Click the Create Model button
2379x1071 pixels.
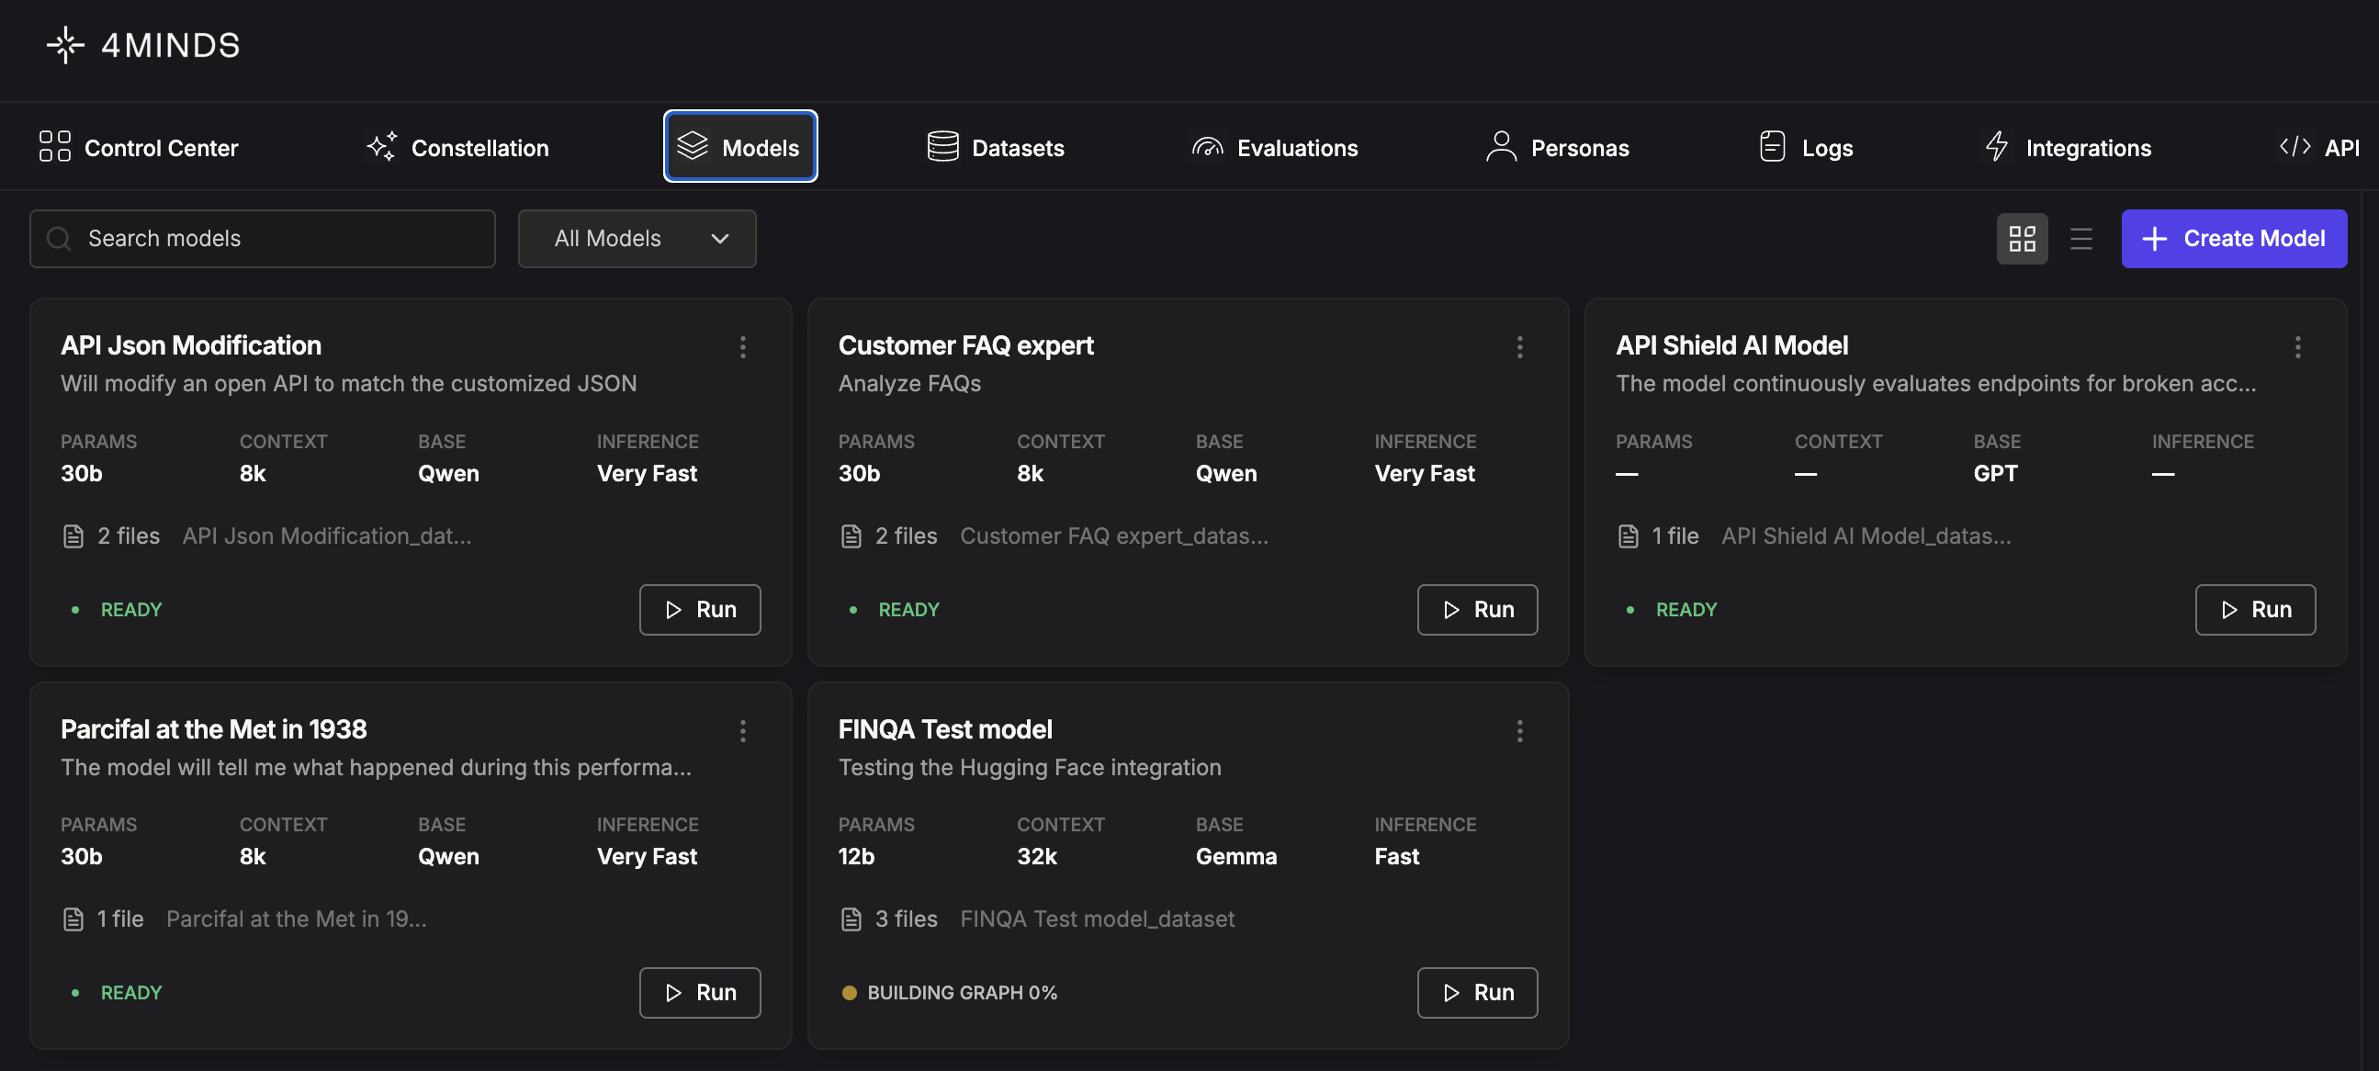(x=2233, y=239)
